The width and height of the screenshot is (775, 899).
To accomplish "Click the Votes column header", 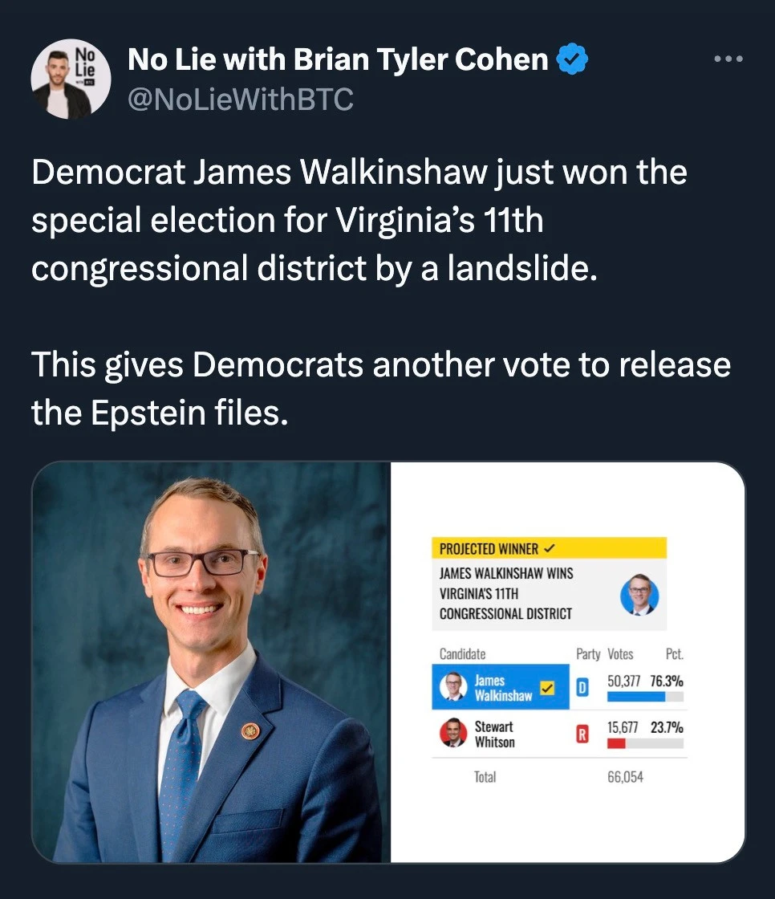I will pos(620,654).
